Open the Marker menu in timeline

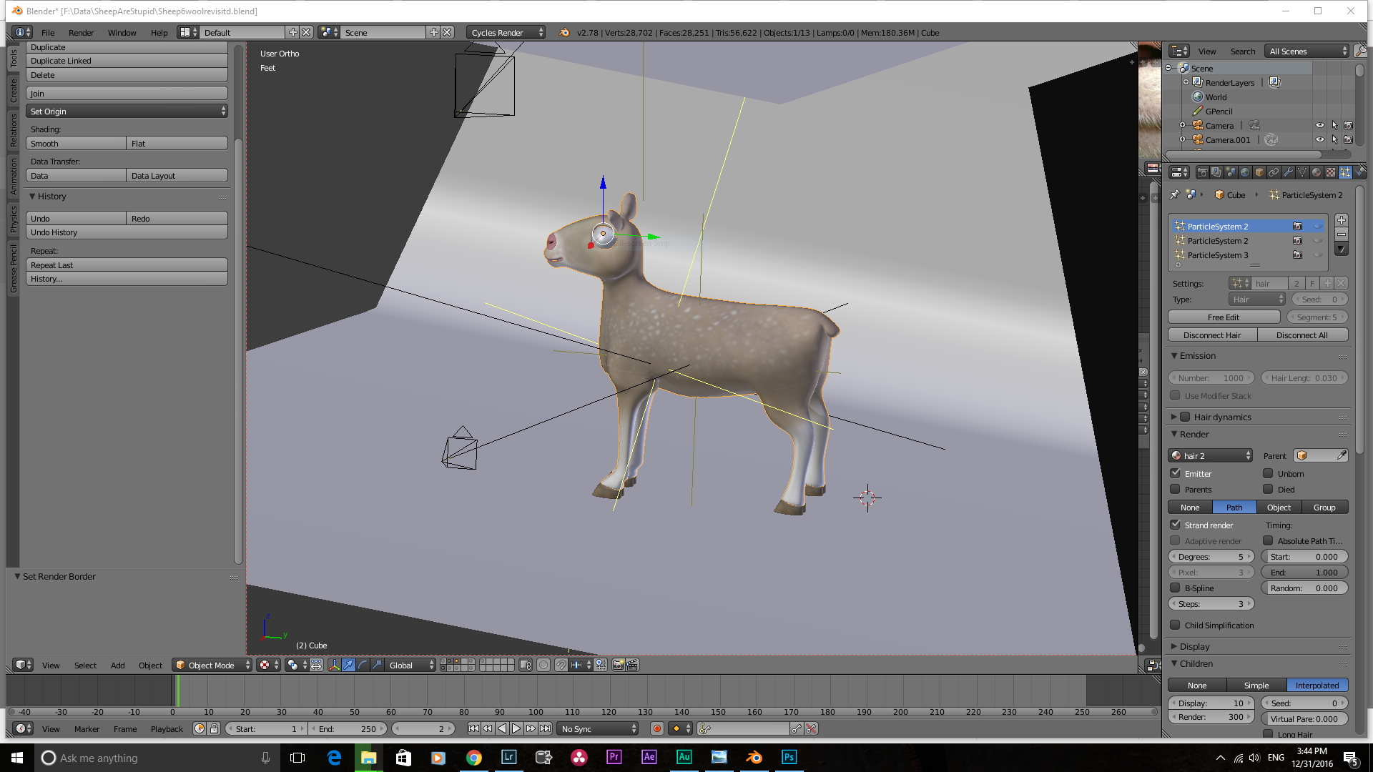point(87,728)
